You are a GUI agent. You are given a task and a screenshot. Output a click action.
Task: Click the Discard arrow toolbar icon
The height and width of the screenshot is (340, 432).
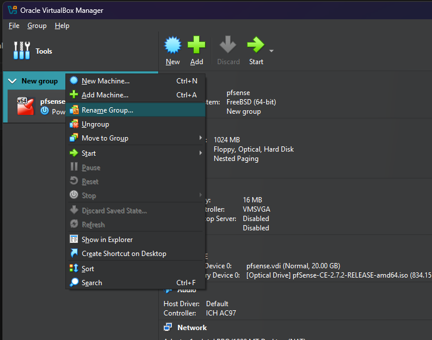click(x=228, y=44)
